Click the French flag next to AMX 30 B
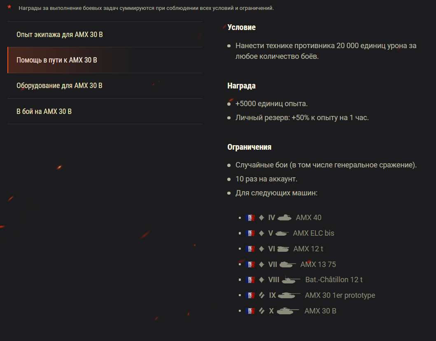The width and height of the screenshot is (436, 341). [x=250, y=311]
